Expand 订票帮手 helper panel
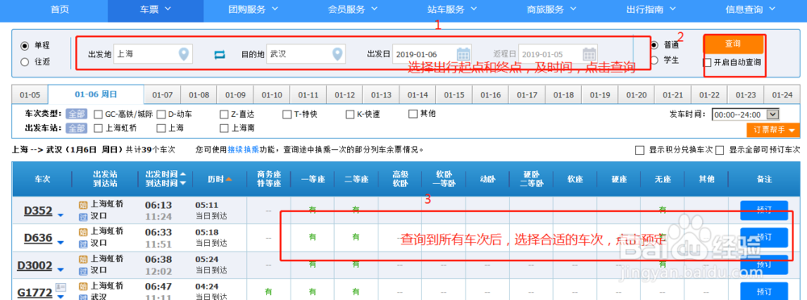This screenshot has width=807, height=300. (774, 130)
